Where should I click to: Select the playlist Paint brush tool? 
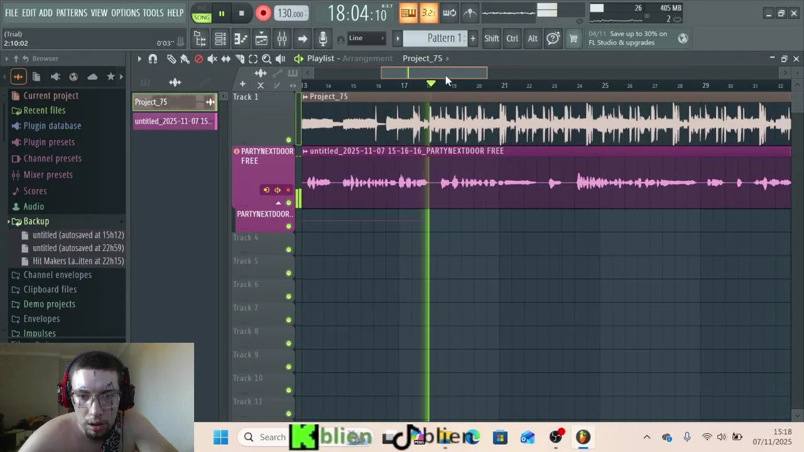tap(185, 58)
